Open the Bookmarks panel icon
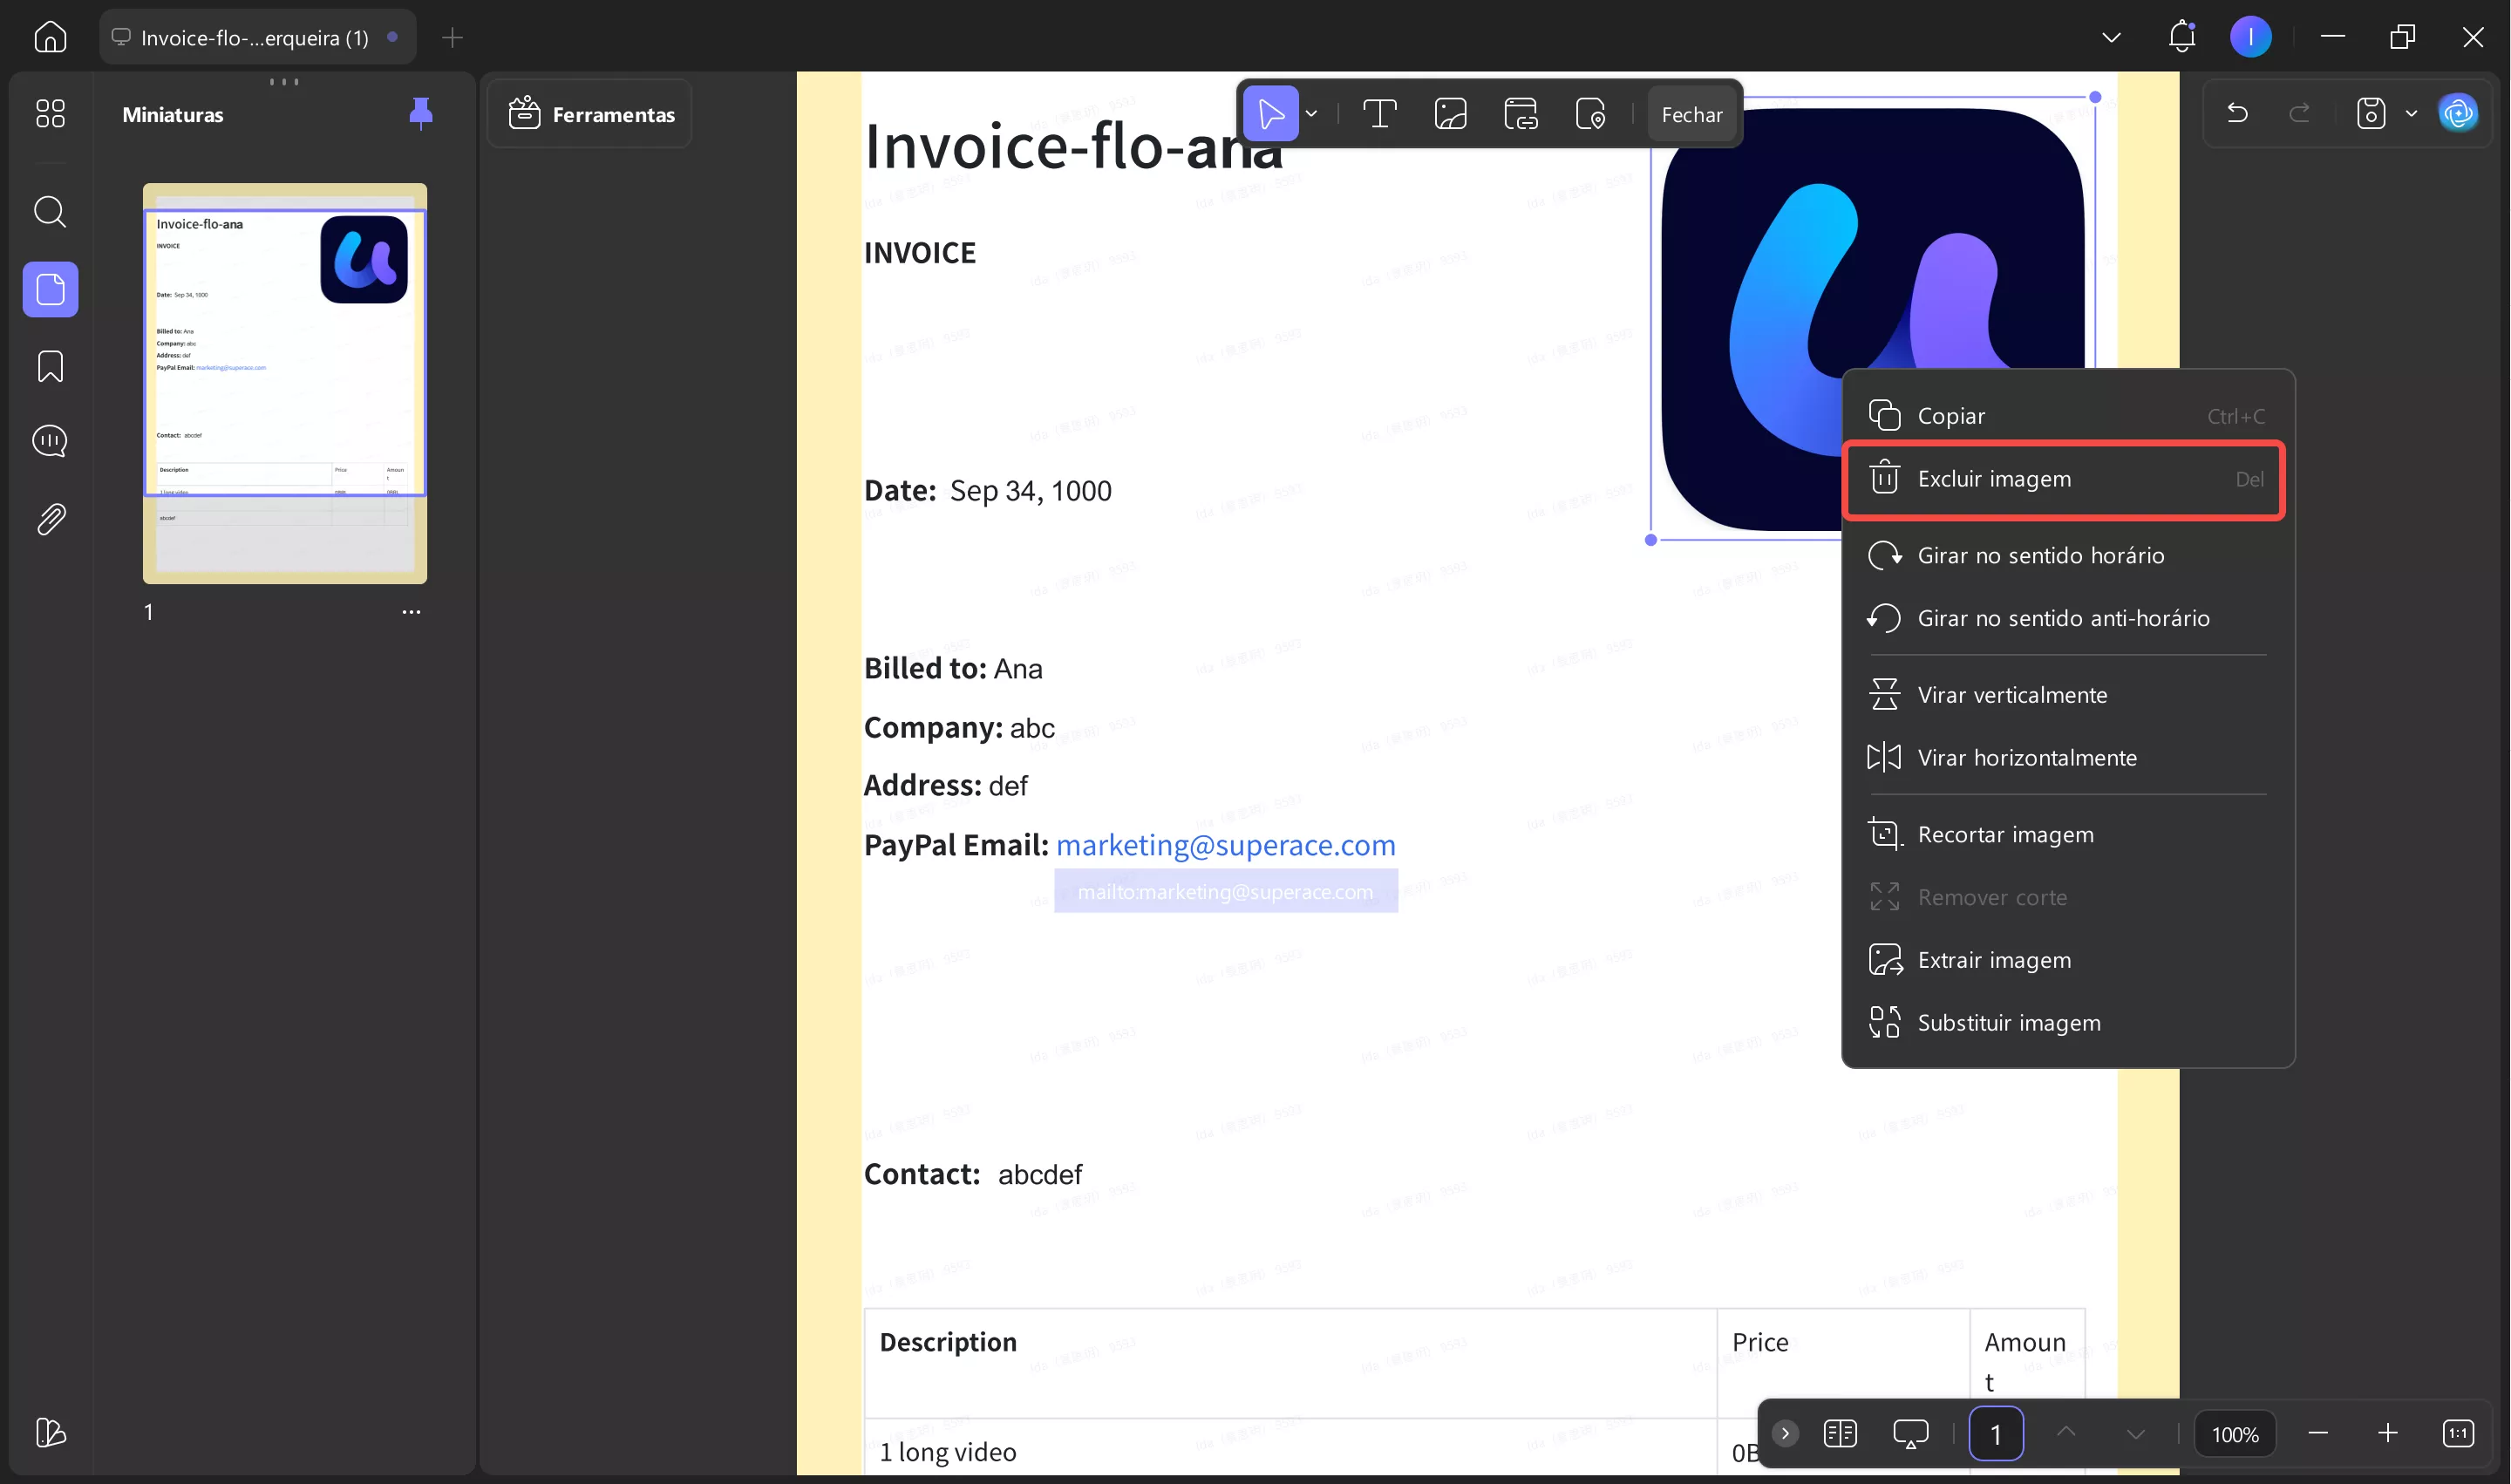This screenshot has width=2511, height=1484. pyautogui.click(x=50, y=366)
